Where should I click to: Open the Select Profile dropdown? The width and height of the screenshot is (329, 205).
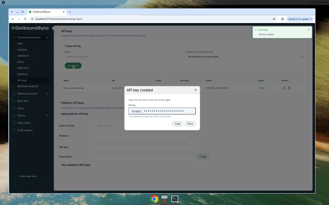point(109,126)
